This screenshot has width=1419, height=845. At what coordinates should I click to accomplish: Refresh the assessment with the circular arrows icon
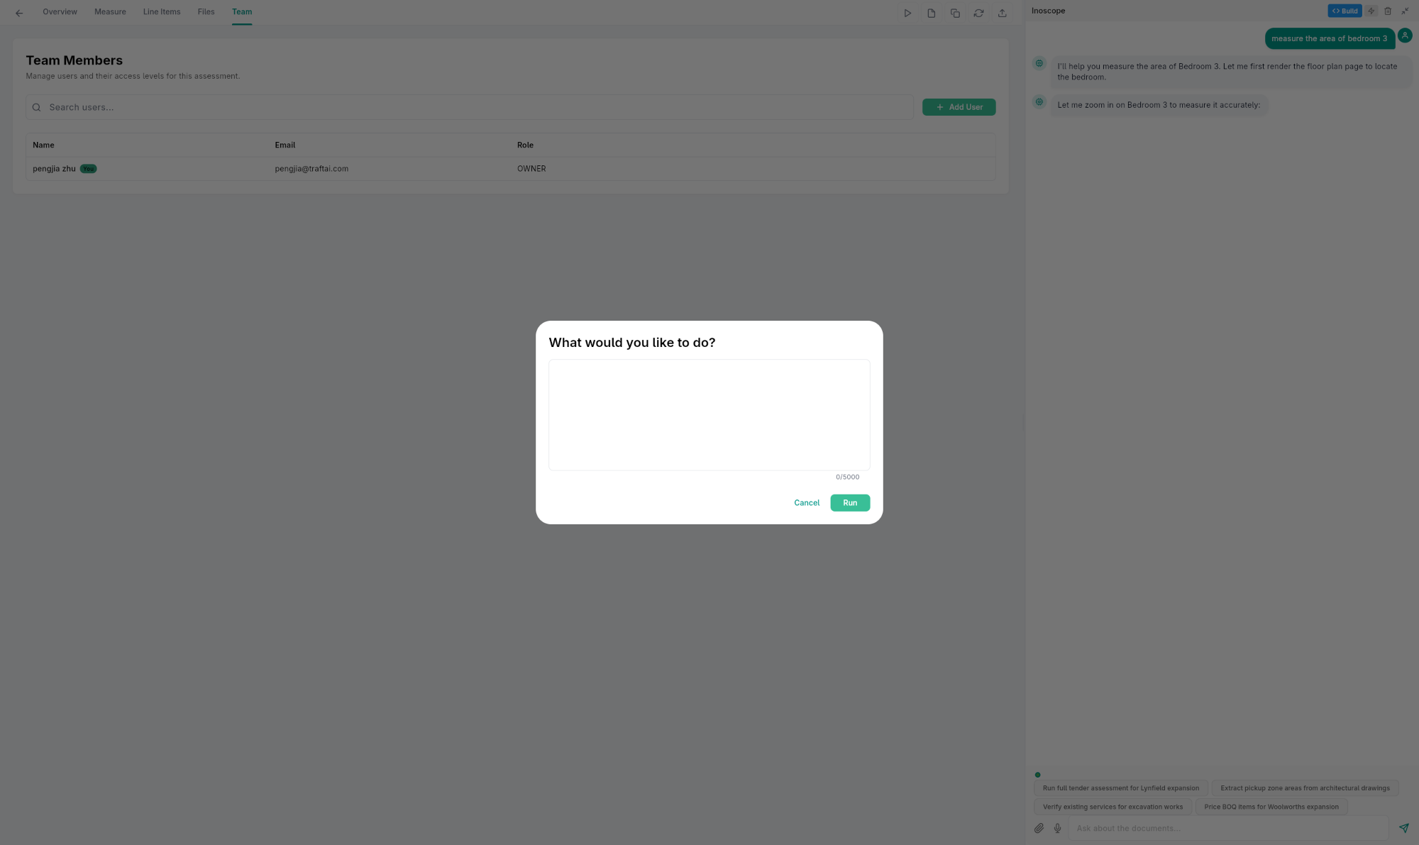pyautogui.click(x=979, y=13)
